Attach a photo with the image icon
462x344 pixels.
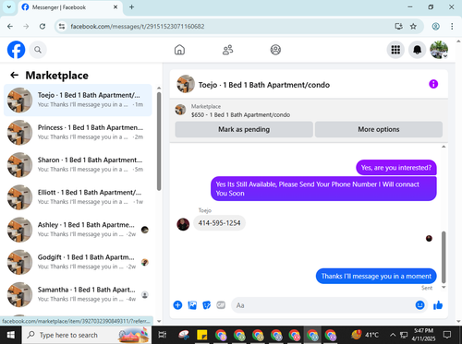point(192,305)
